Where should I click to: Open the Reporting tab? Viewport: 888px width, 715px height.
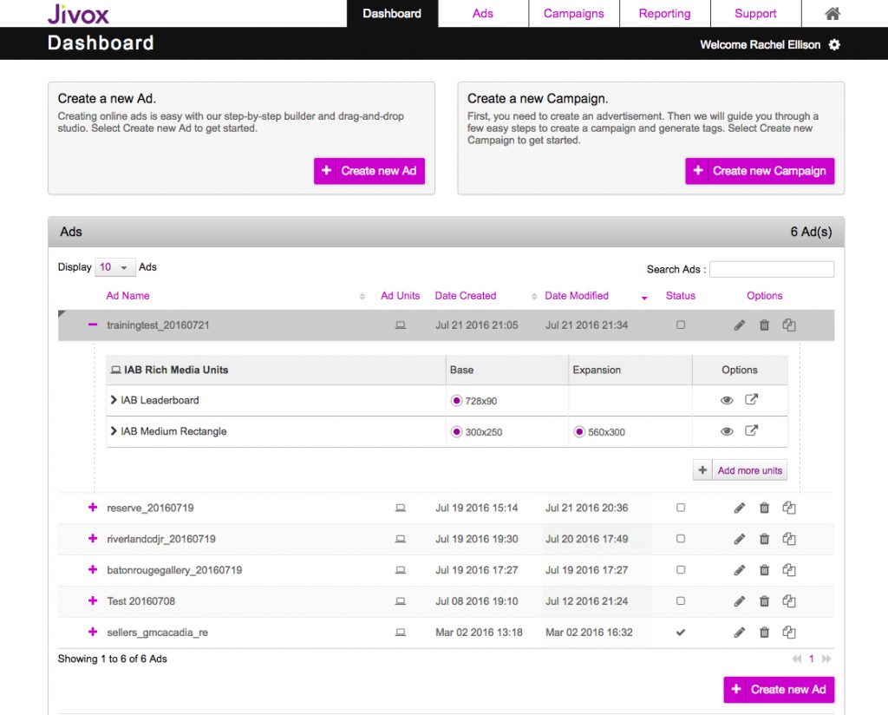(x=664, y=14)
